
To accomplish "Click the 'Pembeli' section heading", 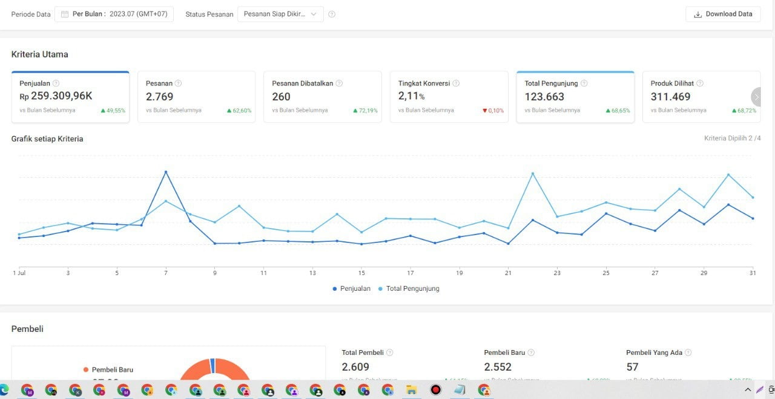I will 27,329.
